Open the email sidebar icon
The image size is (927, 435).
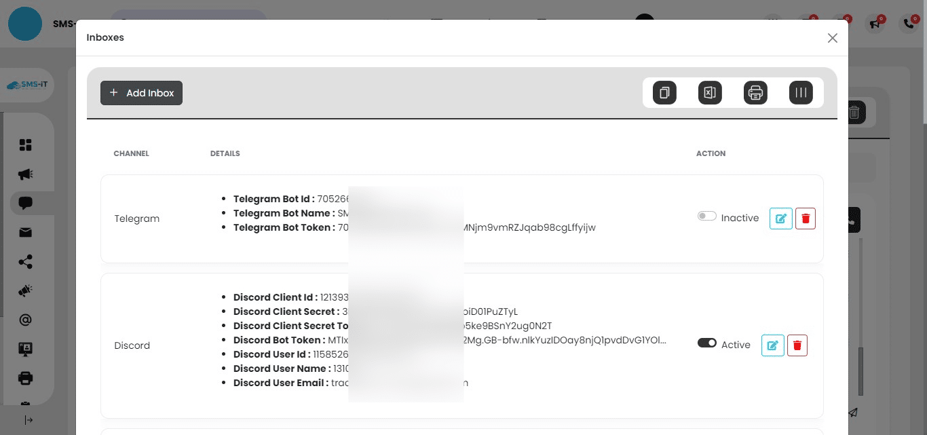pyautogui.click(x=25, y=232)
